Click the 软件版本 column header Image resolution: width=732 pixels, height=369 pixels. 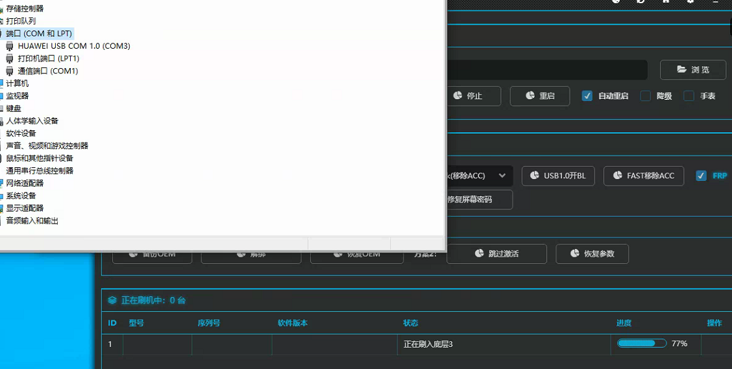click(x=293, y=323)
